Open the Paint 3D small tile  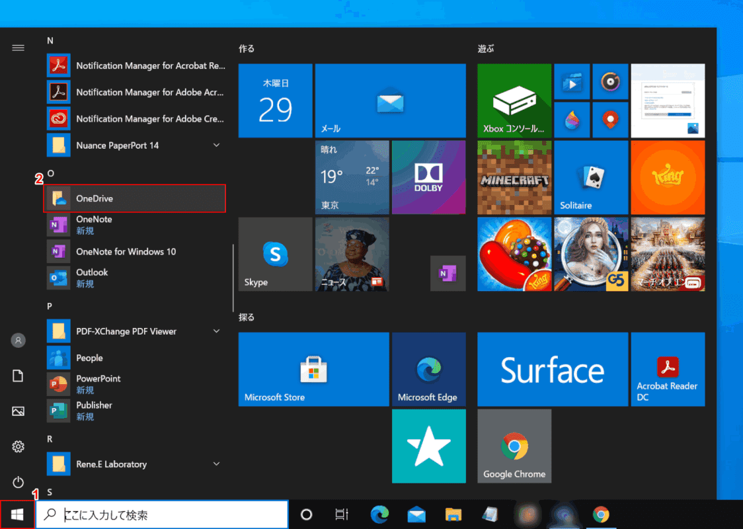coord(572,120)
